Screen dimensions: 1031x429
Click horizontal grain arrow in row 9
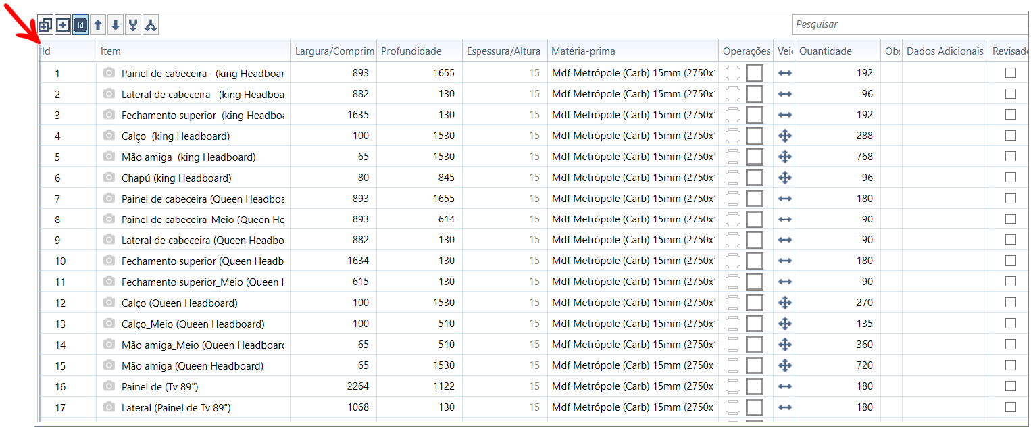pyautogui.click(x=784, y=240)
